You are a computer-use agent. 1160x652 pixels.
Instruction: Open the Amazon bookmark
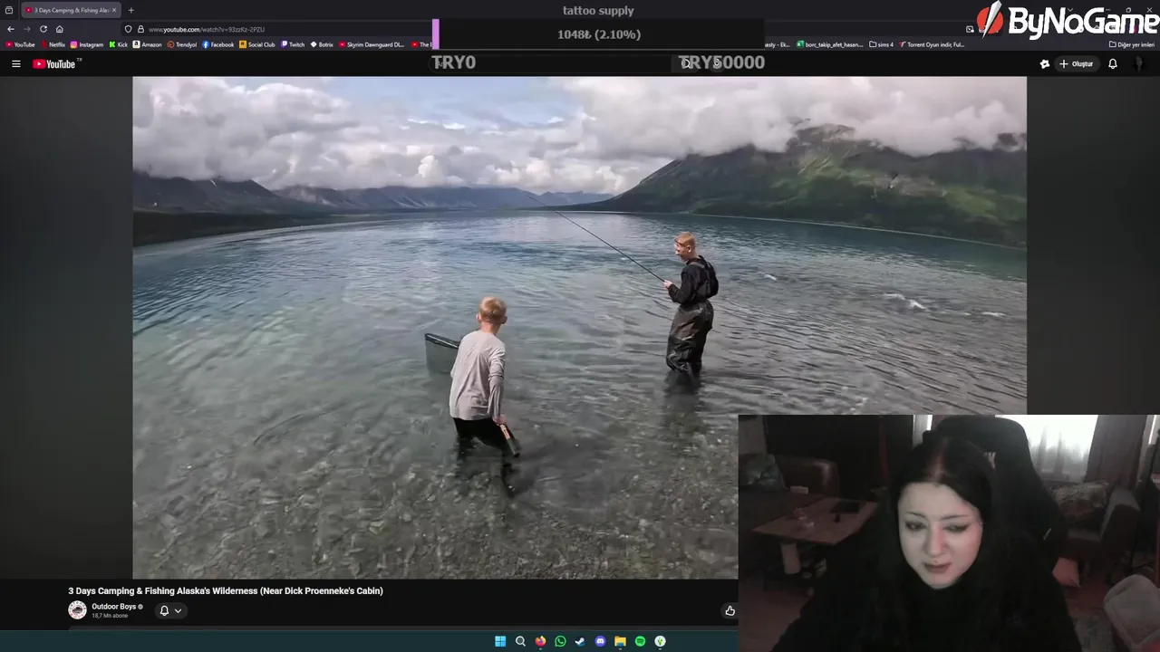tap(147, 44)
